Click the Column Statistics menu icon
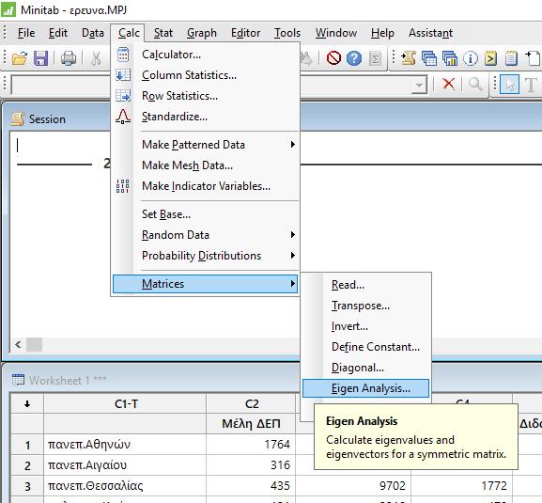 coord(123,75)
